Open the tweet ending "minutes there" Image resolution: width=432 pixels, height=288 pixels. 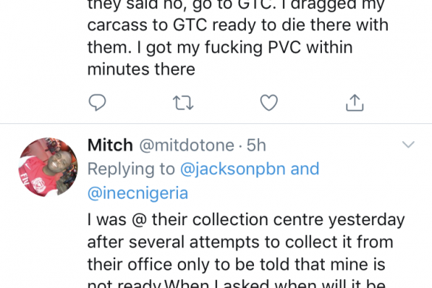238,38
